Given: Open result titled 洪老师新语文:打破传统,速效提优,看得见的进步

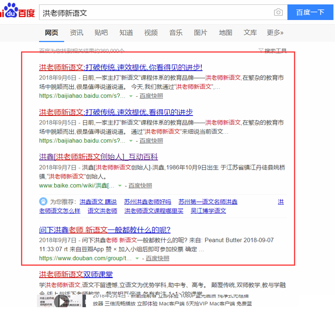Looking at the screenshot, I should (116, 112).
